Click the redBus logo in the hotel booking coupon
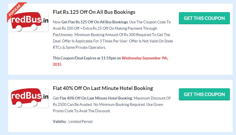This screenshot has width=236, height=135. [29, 97]
